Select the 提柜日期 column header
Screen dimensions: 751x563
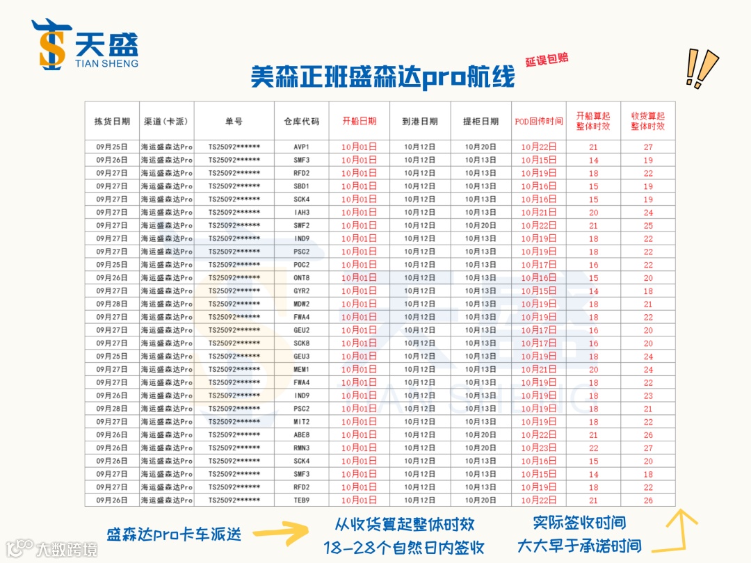(481, 121)
